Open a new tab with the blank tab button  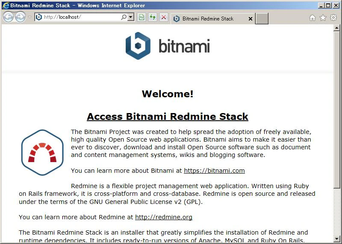[x=262, y=19]
